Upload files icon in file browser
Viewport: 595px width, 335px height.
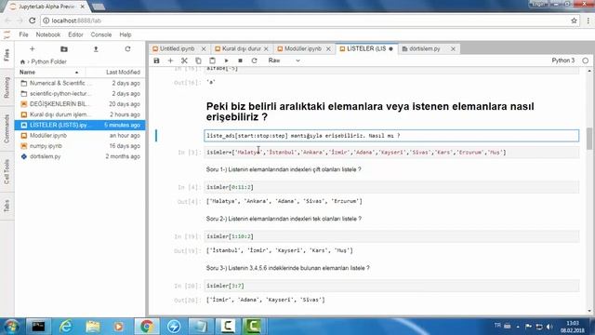point(96,49)
